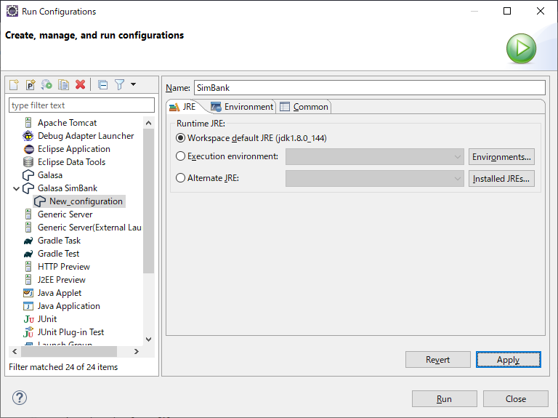Click the Gradle Task elephant icon
The image size is (558, 418).
[x=28, y=241]
